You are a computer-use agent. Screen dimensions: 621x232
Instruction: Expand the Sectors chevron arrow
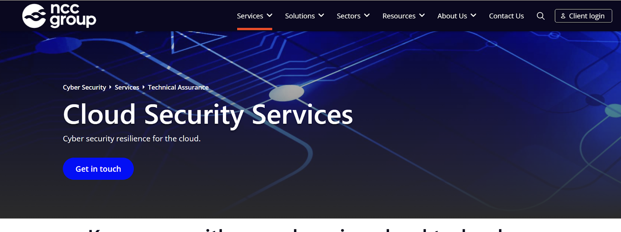point(367,16)
